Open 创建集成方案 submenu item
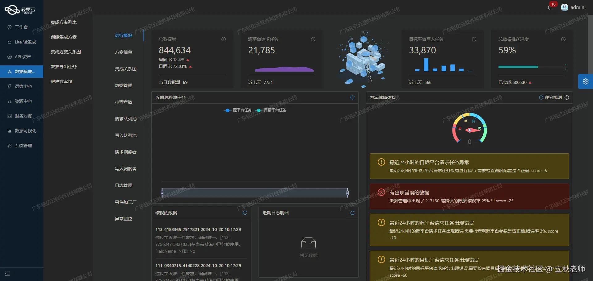 coord(64,37)
